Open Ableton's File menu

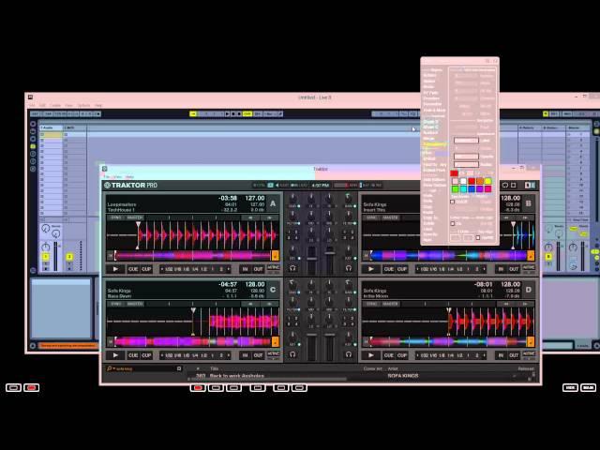pos(32,105)
